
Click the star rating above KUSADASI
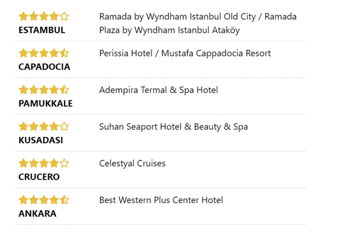pos(43,127)
